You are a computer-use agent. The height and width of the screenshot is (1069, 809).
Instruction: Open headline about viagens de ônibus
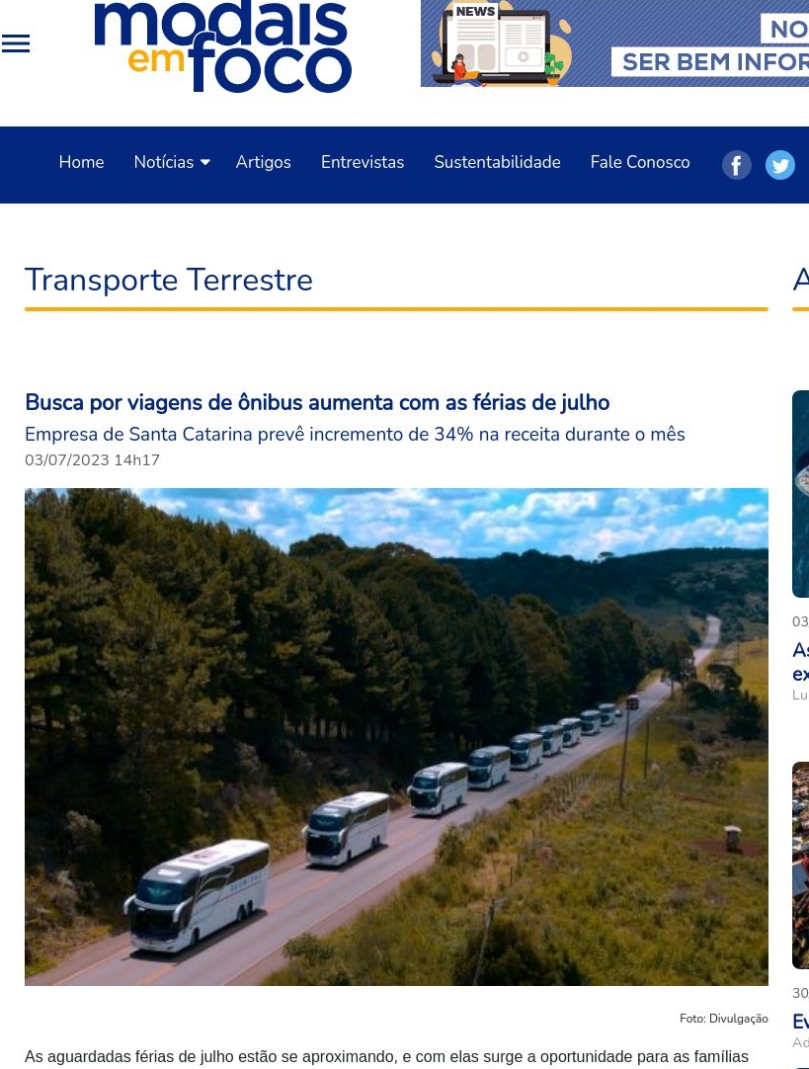(x=317, y=402)
